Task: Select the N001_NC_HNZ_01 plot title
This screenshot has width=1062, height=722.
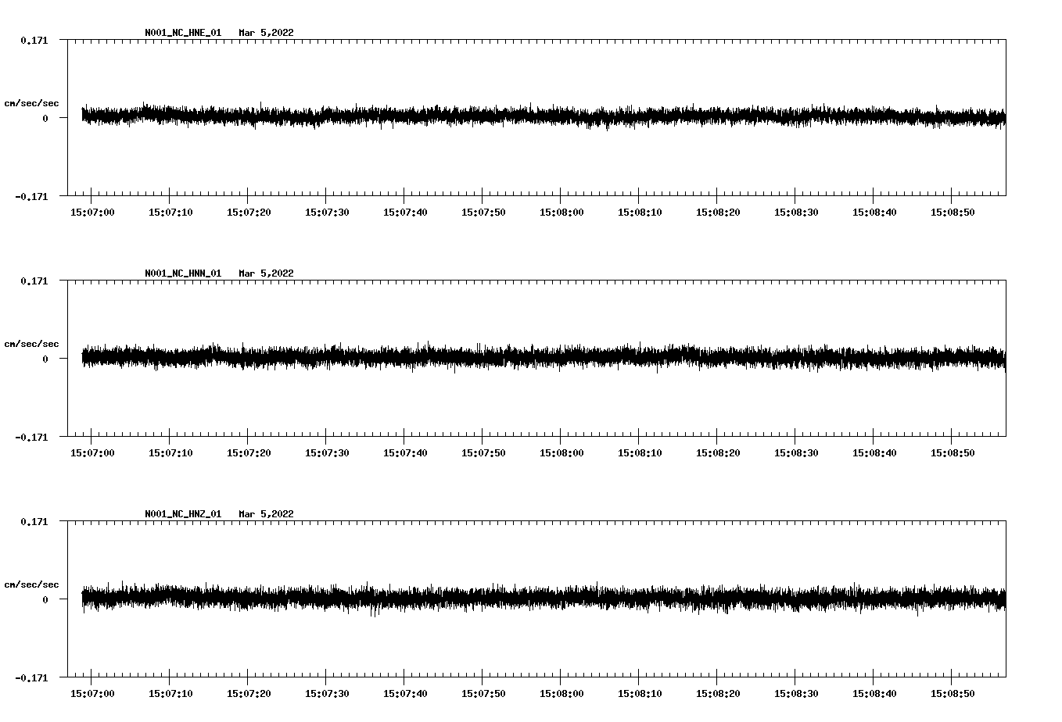Action: [183, 514]
